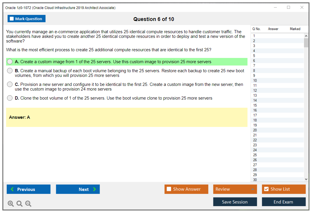Pick option D radio button

pos(10,98)
